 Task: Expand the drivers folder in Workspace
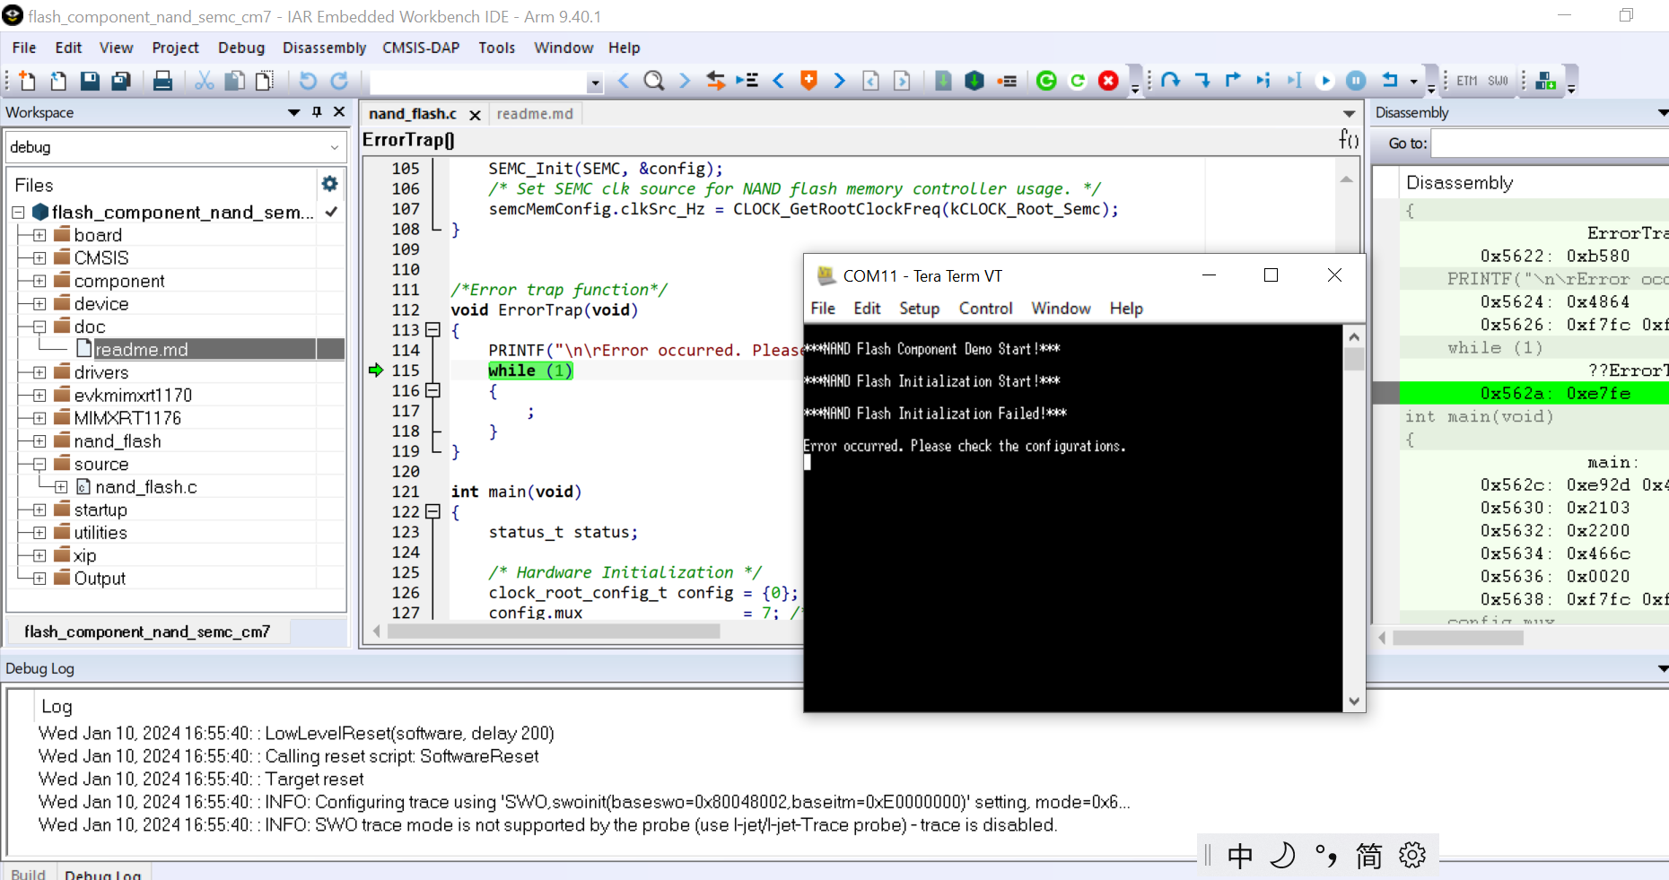pyautogui.click(x=38, y=371)
